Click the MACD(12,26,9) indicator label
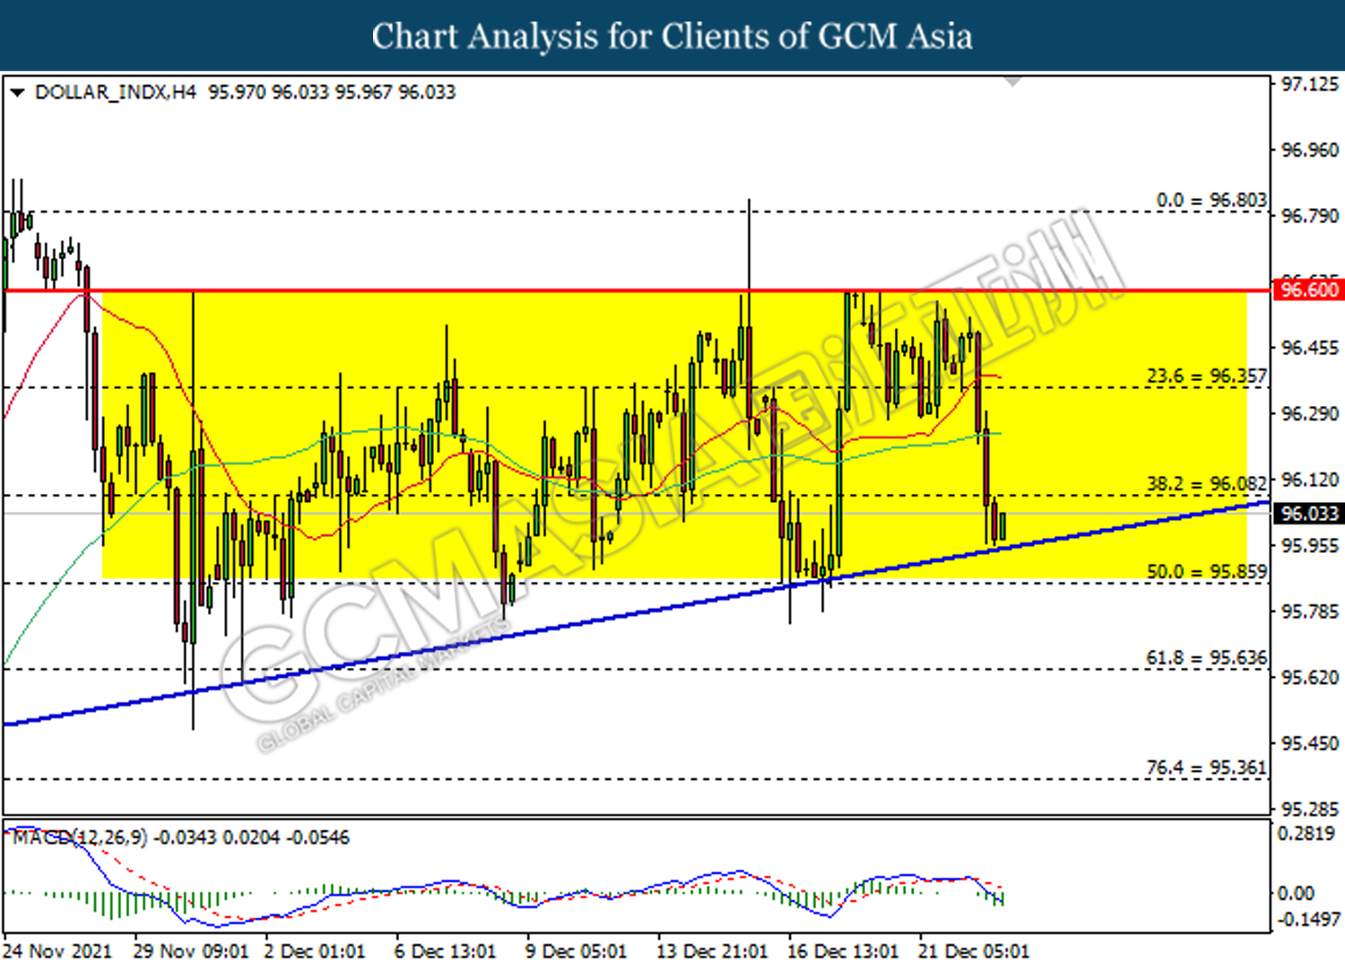The width and height of the screenshot is (1345, 960). coord(80,838)
